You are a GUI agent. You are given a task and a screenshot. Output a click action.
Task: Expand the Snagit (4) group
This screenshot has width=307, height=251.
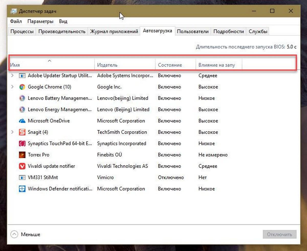pyautogui.click(x=12, y=132)
